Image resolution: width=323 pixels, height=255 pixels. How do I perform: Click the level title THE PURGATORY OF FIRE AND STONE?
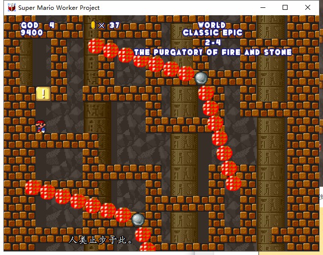[213, 52]
